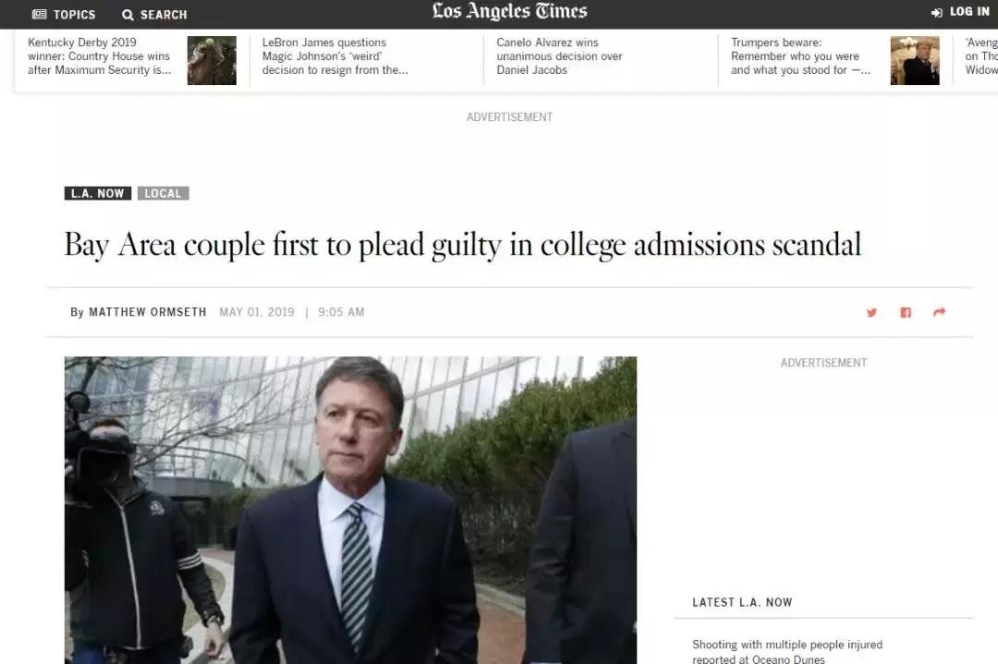
Task: Share article on Facebook
Action: tap(906, 312)
